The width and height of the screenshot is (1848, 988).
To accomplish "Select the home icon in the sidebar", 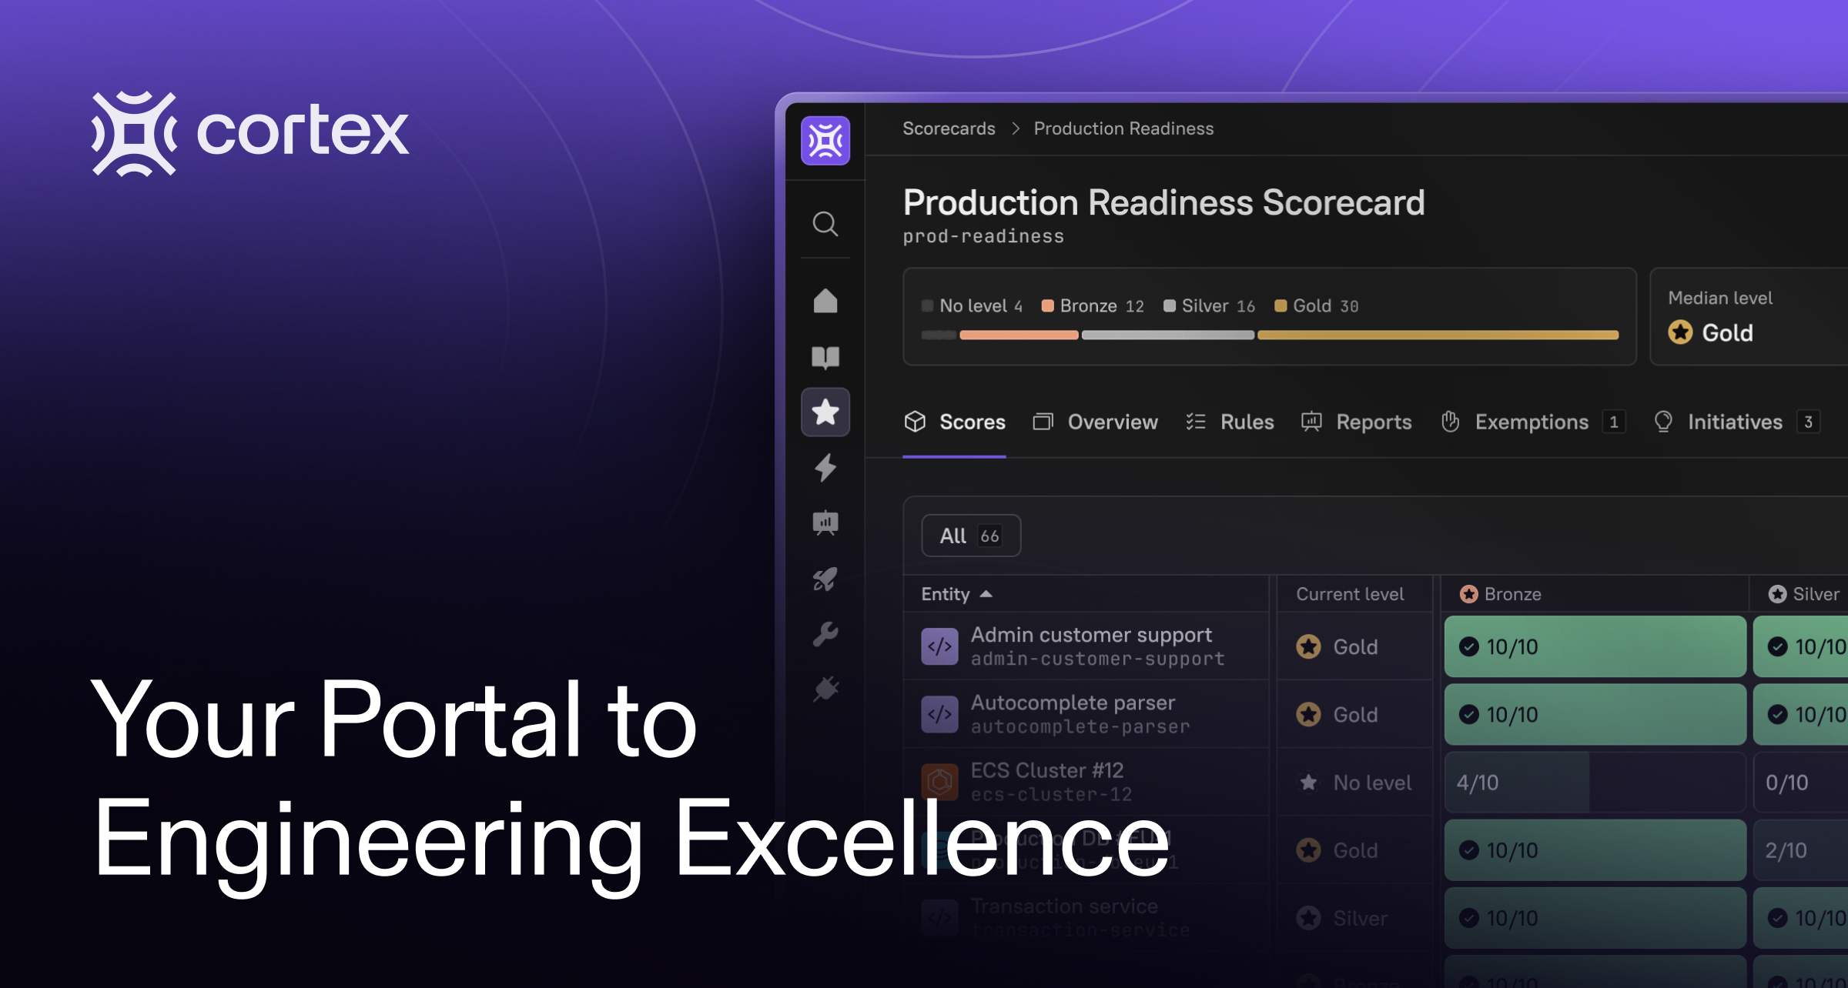I will pos(825,302).
